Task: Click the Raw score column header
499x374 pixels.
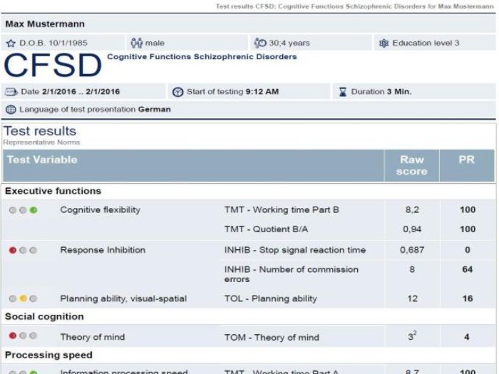Action: (x=412, y=165)
